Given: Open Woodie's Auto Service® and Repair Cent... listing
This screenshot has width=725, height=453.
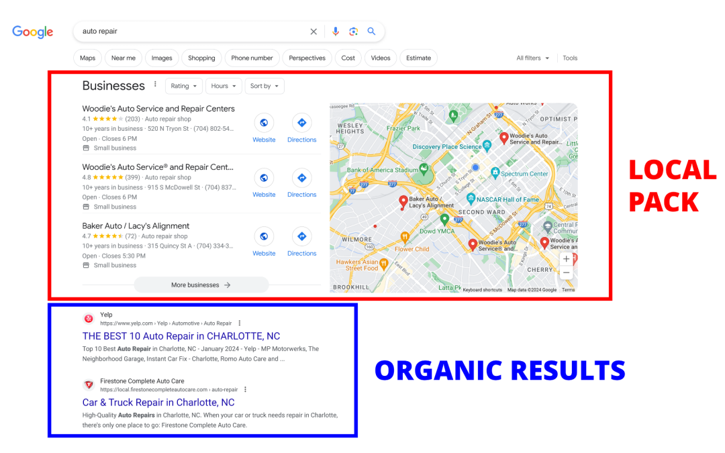Looking at the screenshot, I should [x=158, y=167].
